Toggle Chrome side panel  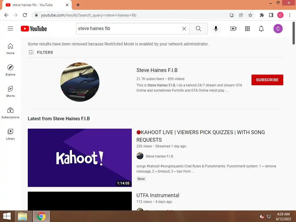coord(271,15)
